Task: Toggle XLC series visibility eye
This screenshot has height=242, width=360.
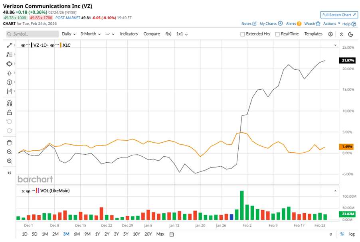Action: [52, 45]
